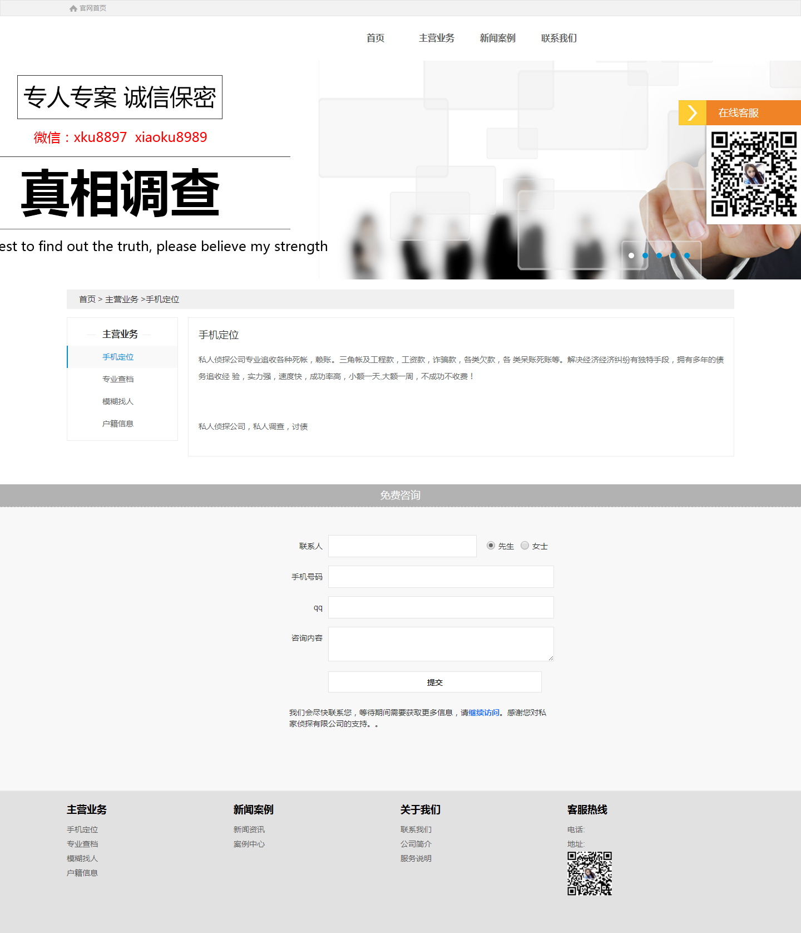Click into the 手机号码 text field

[x=441, y=577]
